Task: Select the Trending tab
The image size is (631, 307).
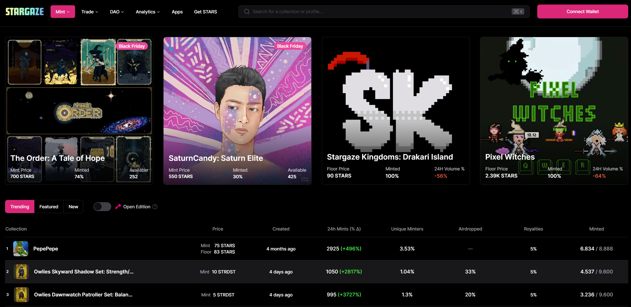Action: 20,207
